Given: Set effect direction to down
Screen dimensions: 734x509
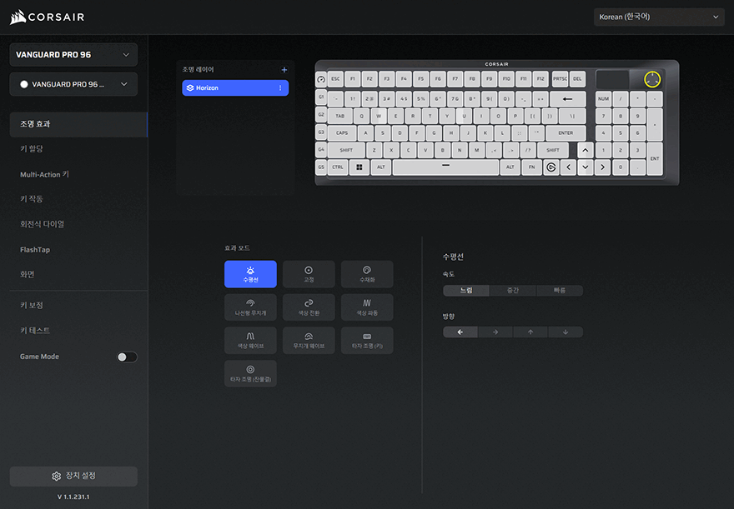Looking at the screenshot, I should tap(566, 332).
